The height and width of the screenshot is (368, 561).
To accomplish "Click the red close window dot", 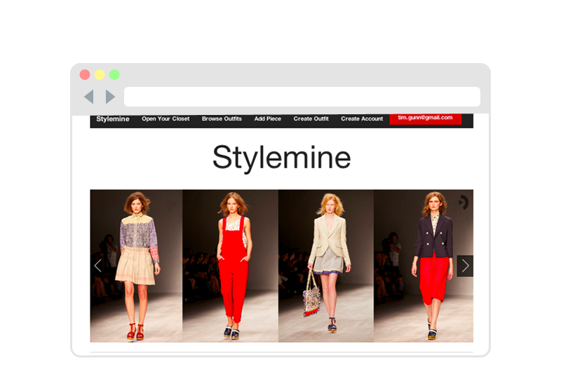I will pyautogui.click(x=85, y=75).
